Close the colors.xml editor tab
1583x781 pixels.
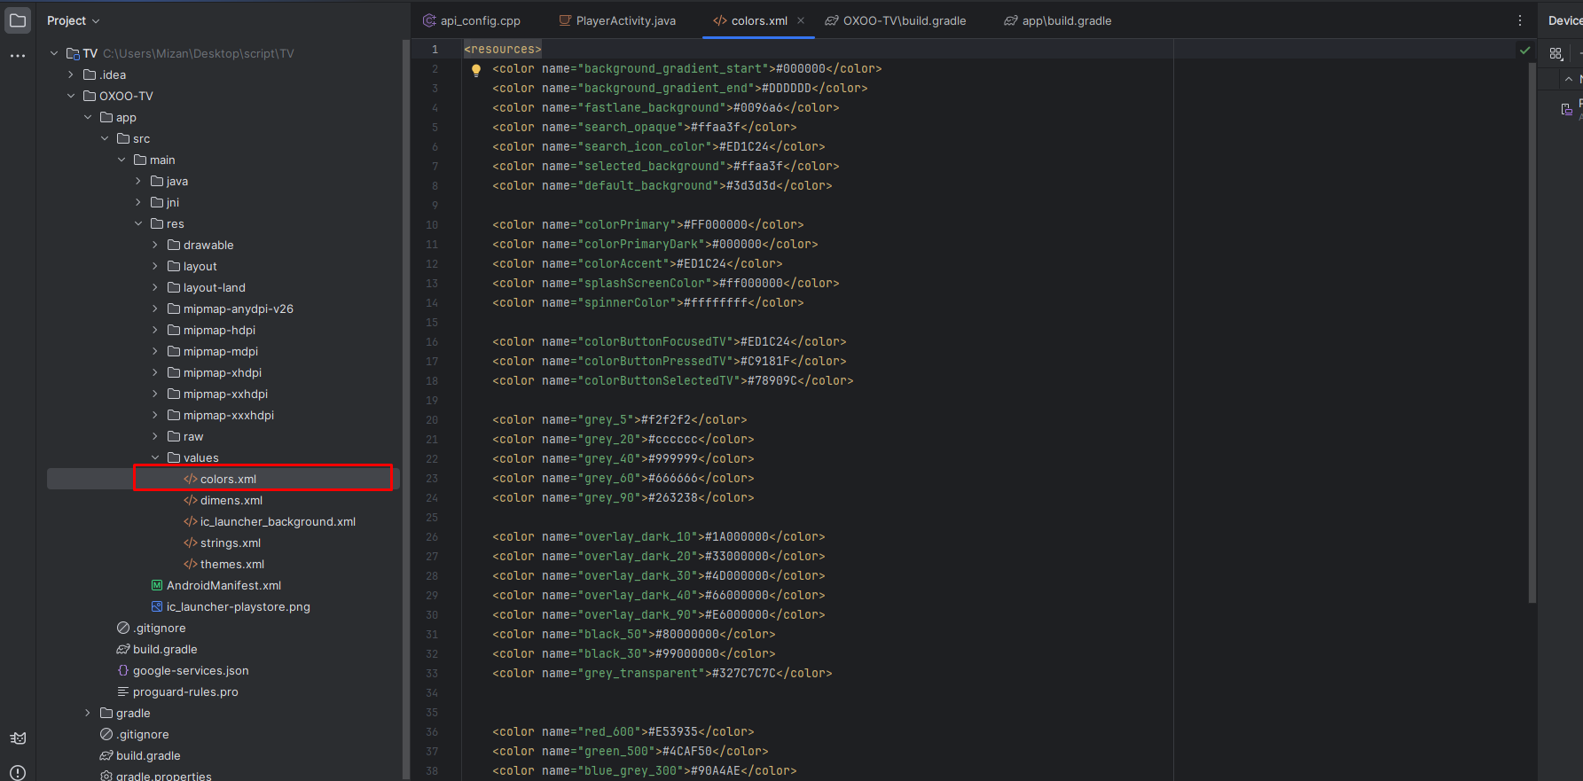[801, 20]
